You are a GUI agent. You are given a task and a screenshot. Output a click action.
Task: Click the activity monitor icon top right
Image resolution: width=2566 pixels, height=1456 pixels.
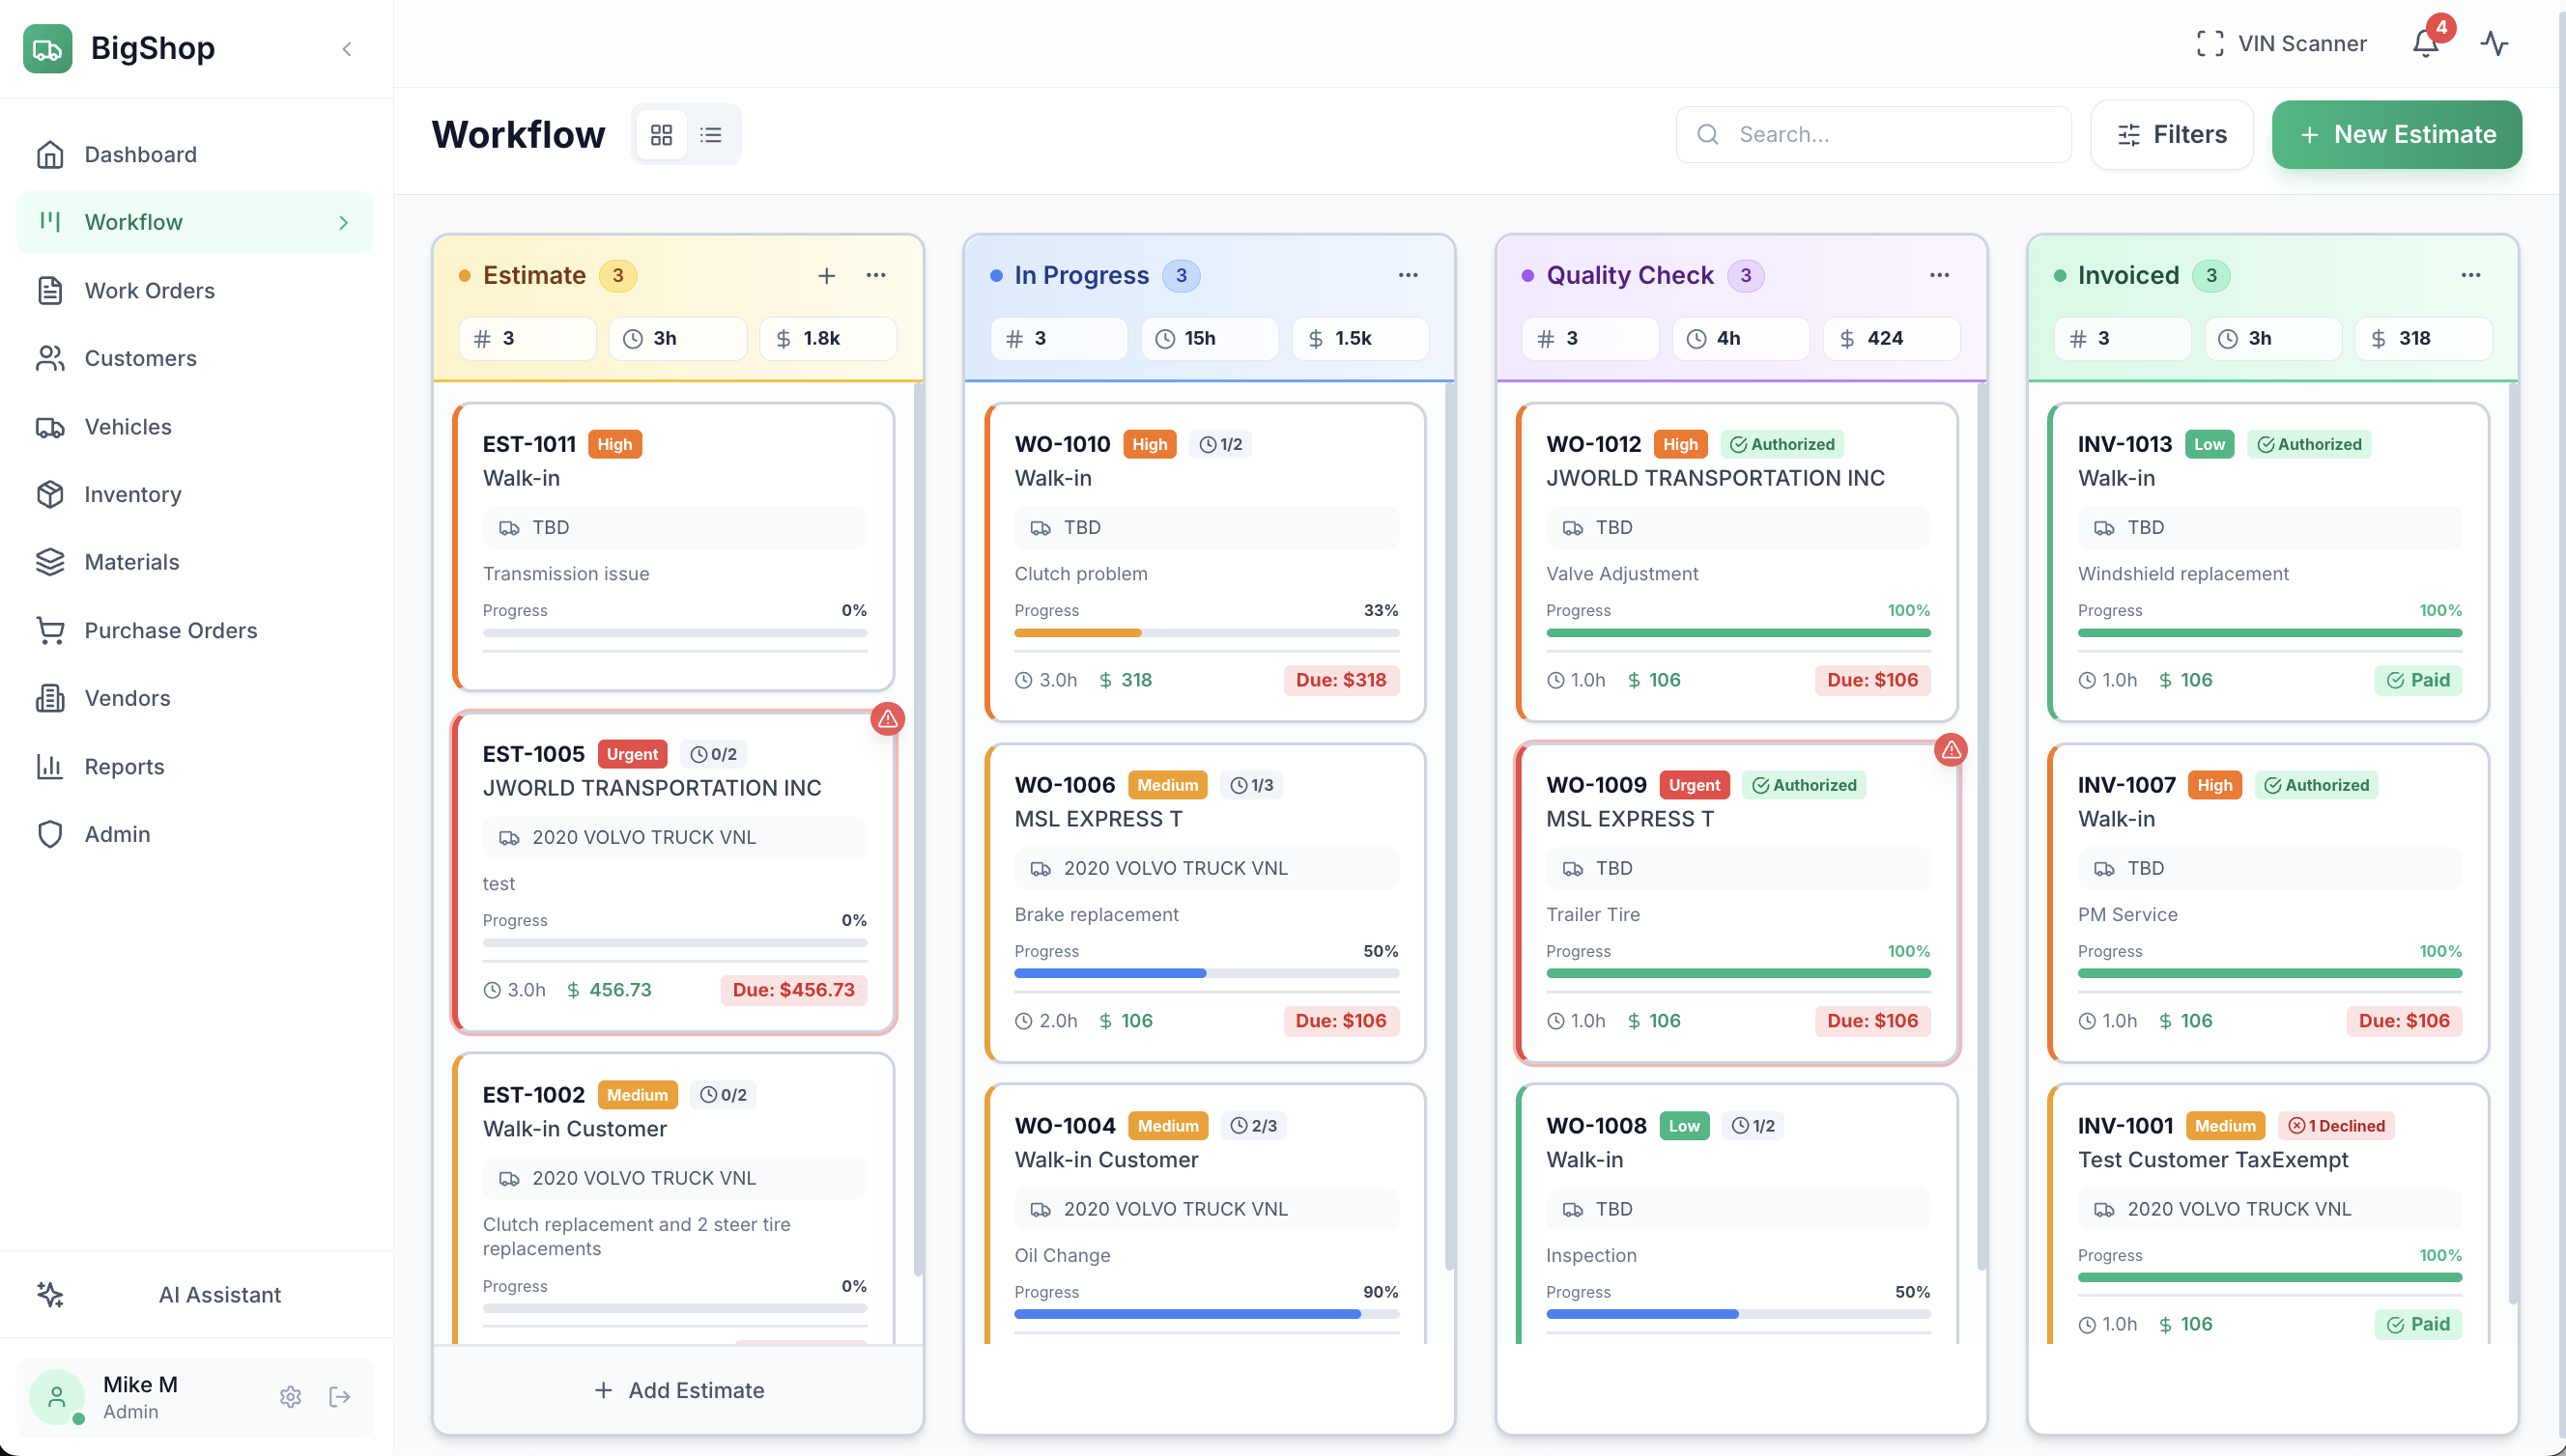2494,44
